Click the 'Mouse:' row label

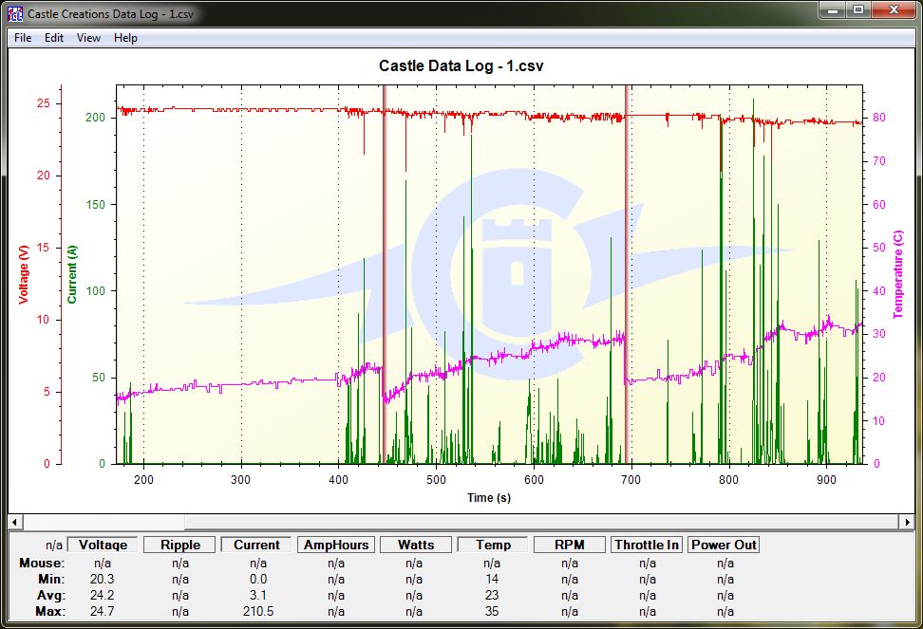(x=42, y=564)
